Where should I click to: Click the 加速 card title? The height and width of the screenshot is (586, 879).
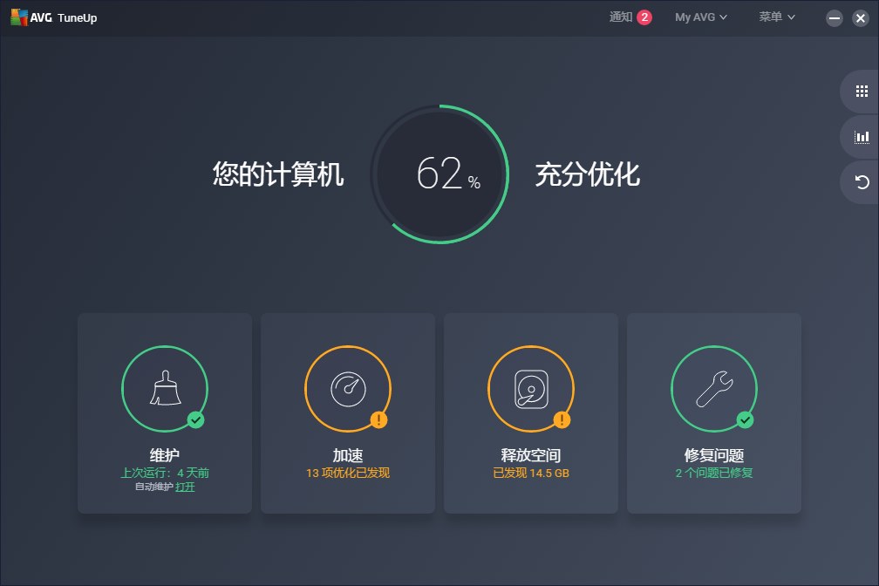pos(348,455)
